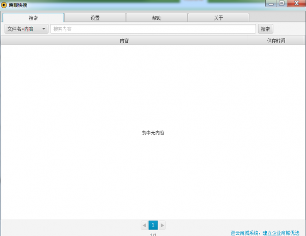The image size is (306, 236).
Task: Maximize the 鹰眼快搜 window
Action: point(281,4)
